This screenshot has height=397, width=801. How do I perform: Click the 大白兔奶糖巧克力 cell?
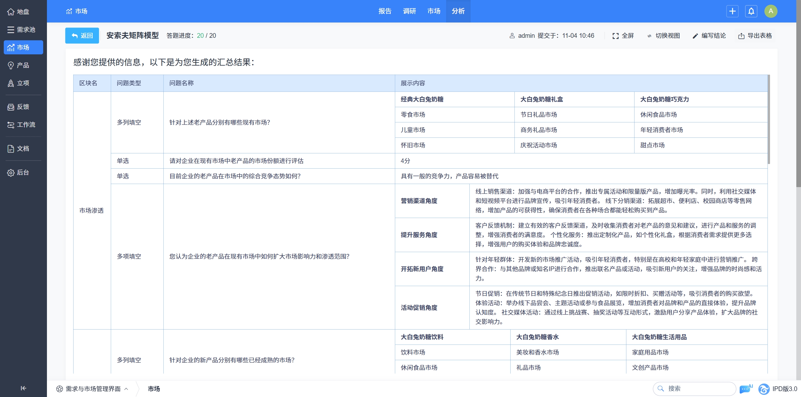(701, 99)
